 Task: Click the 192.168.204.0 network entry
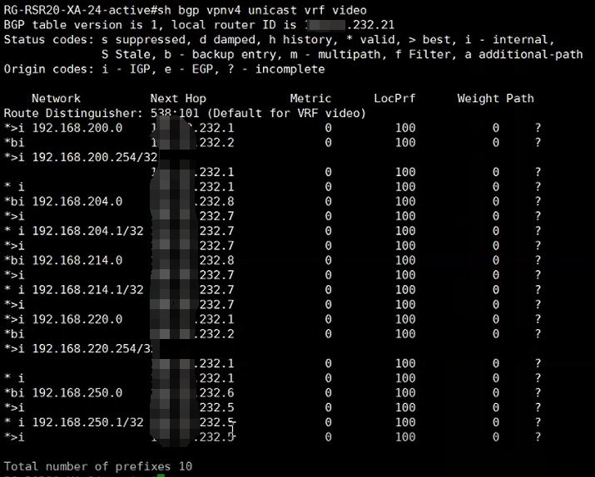pyautogui.click(x=77, y=201)
